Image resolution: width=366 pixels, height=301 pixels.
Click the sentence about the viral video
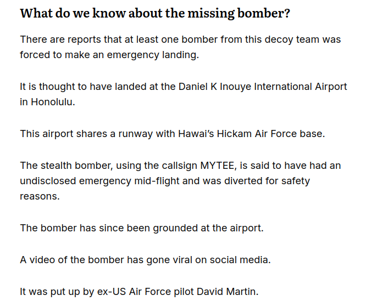tap(145, 260)
